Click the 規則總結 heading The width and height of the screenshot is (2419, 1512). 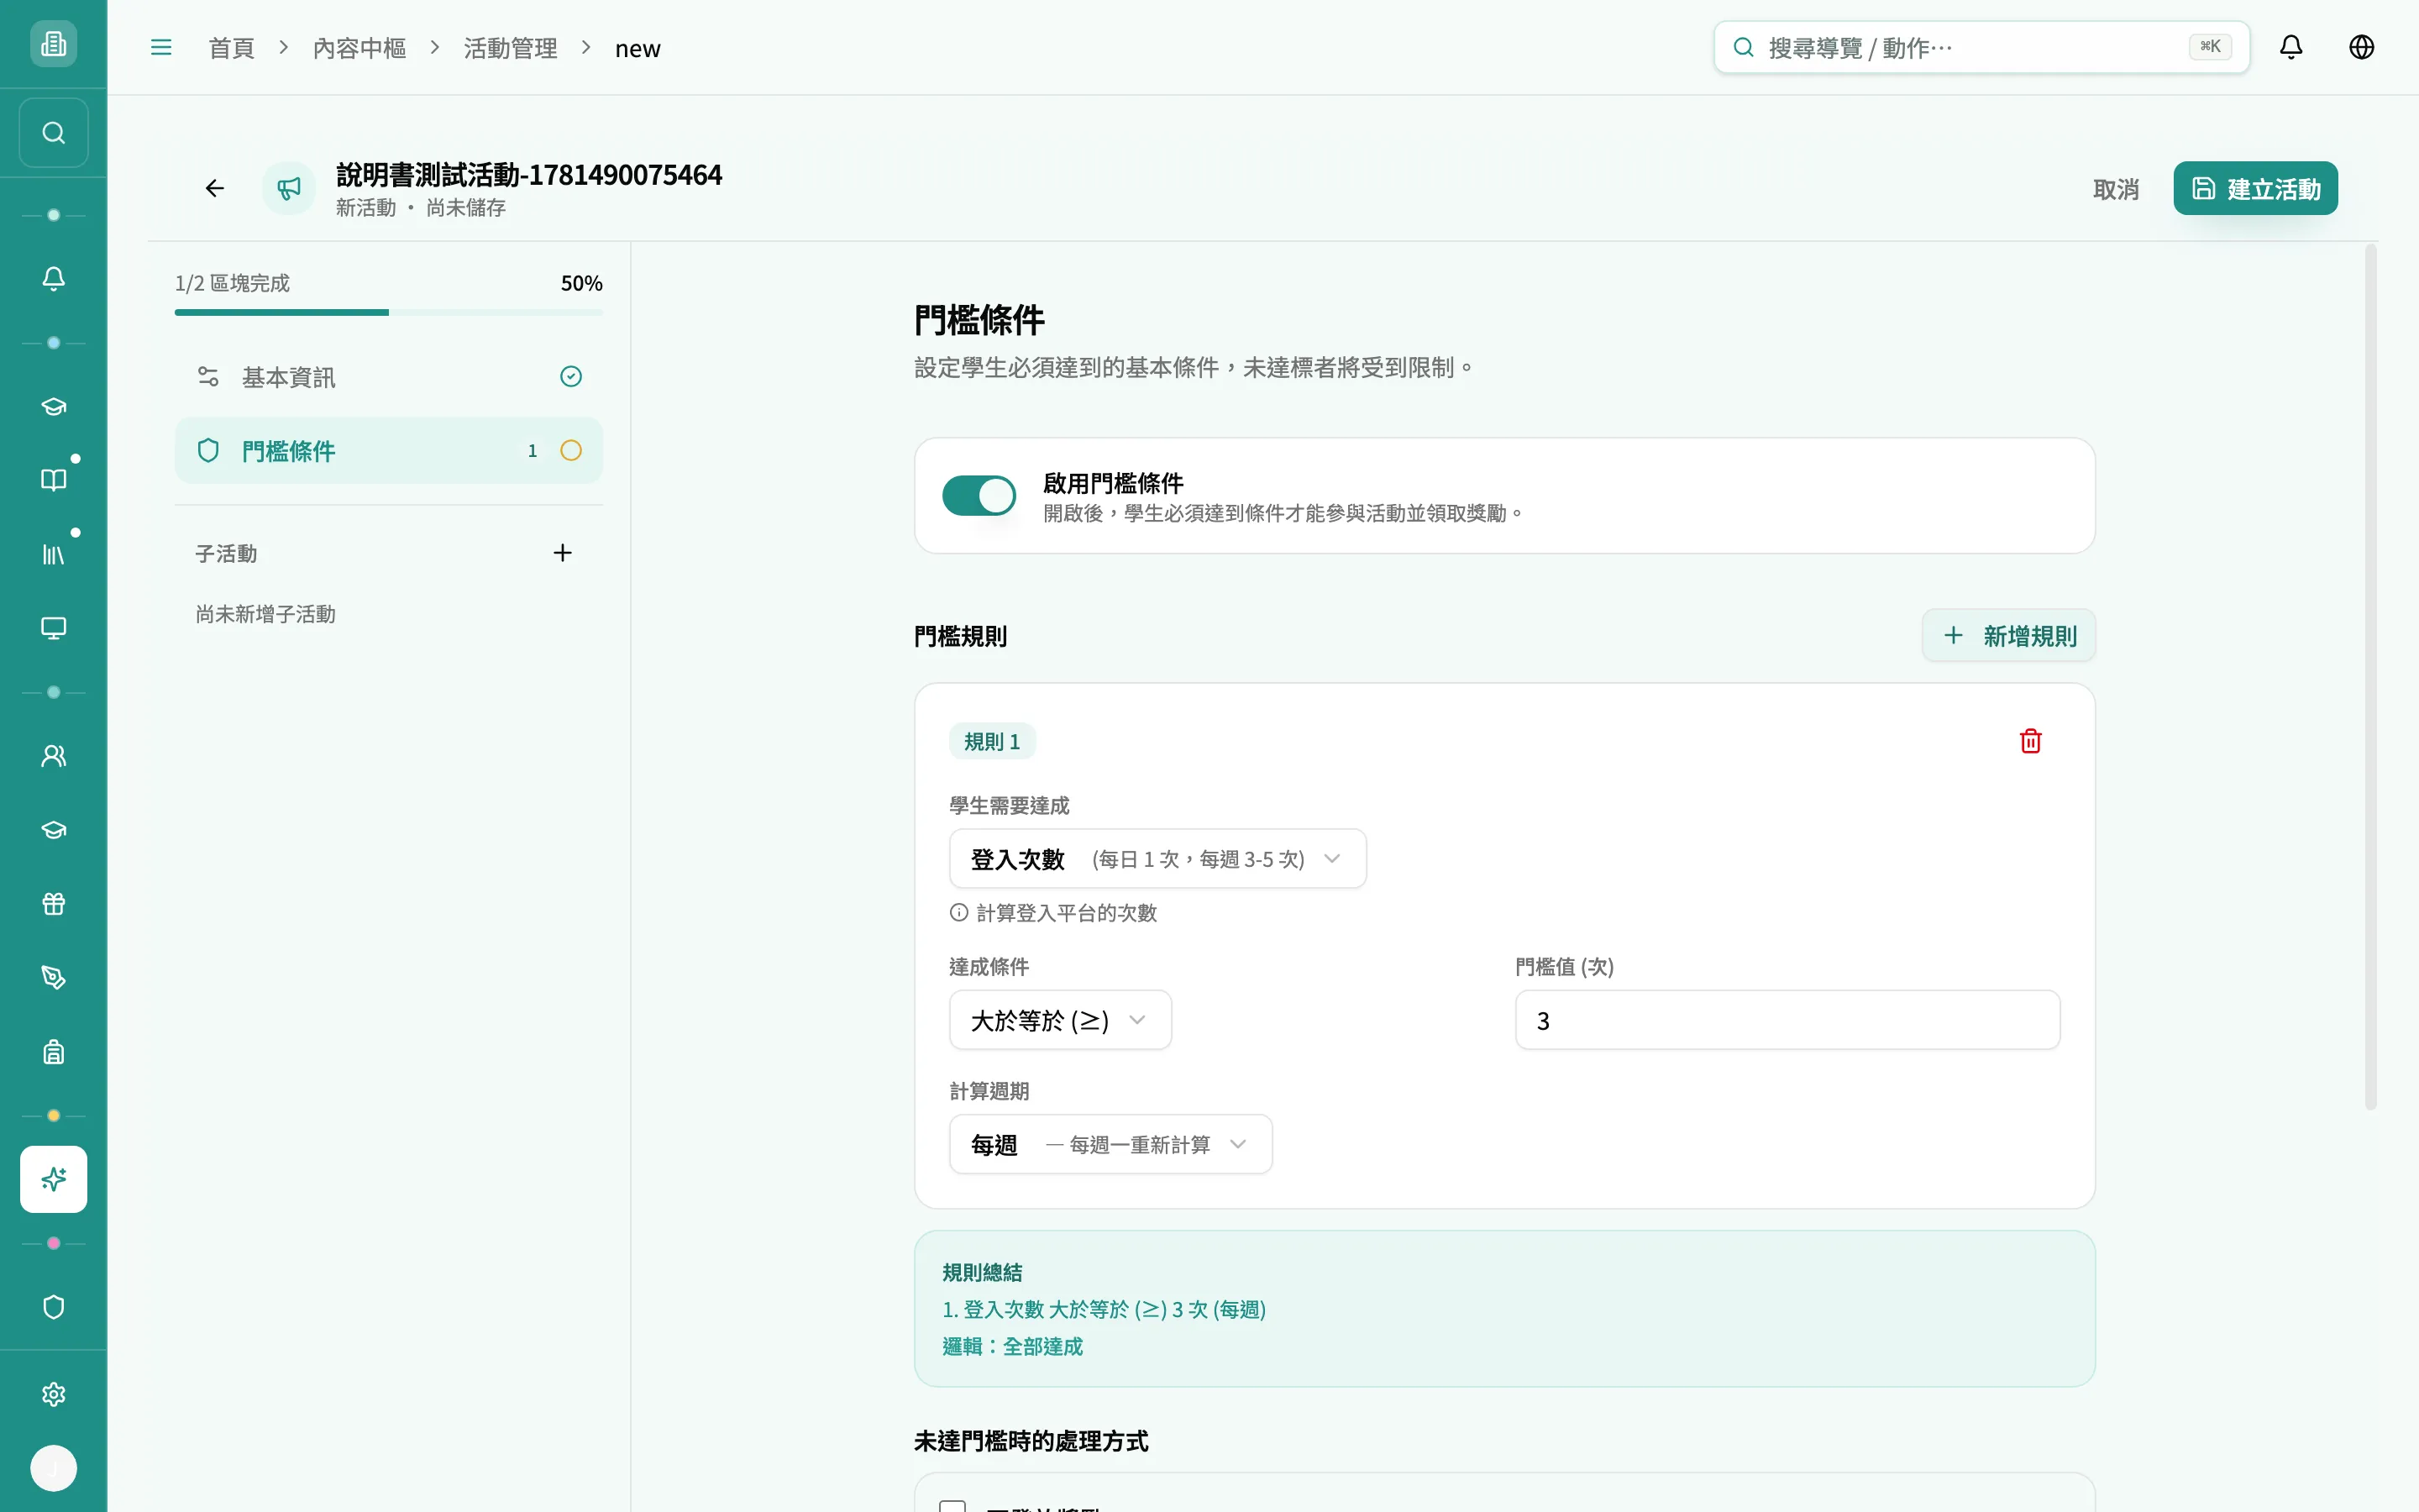[x=982, y=1272]
